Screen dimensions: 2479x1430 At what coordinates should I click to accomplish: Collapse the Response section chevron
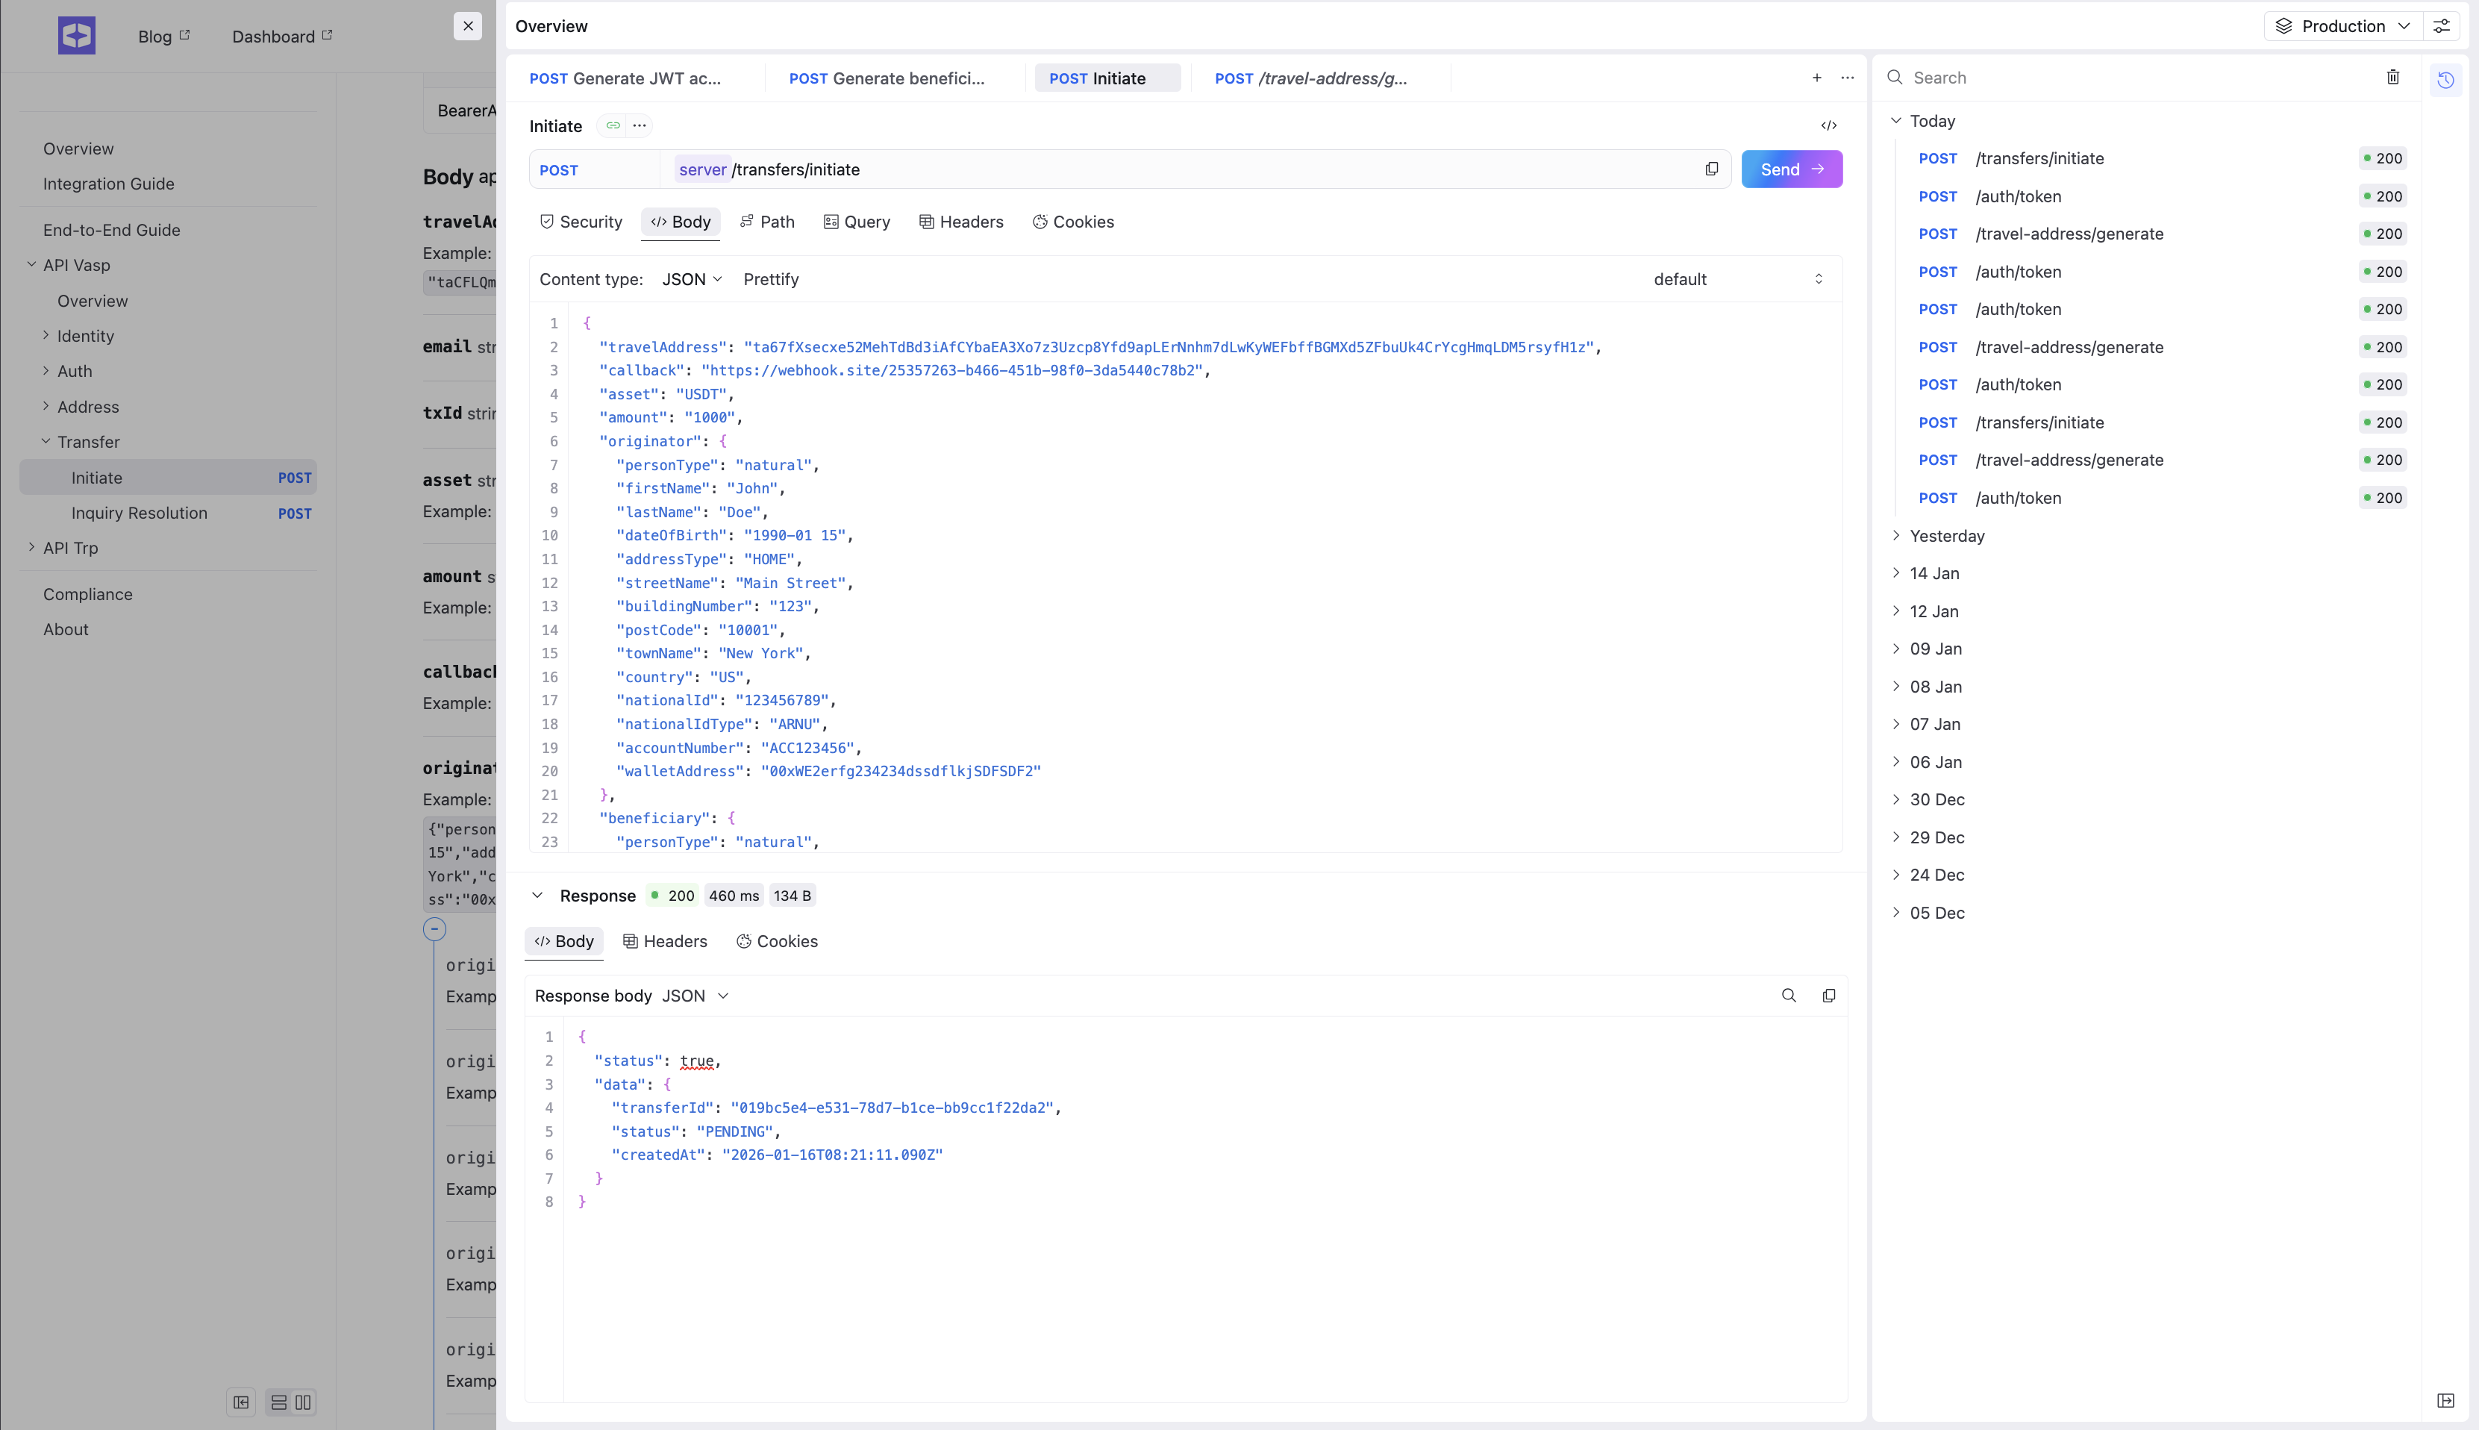pyautogui.click(x=537, y=896)
